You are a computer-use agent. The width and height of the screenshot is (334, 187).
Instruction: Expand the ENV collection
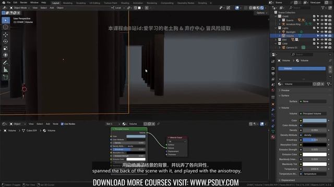(x=276, y=39)
